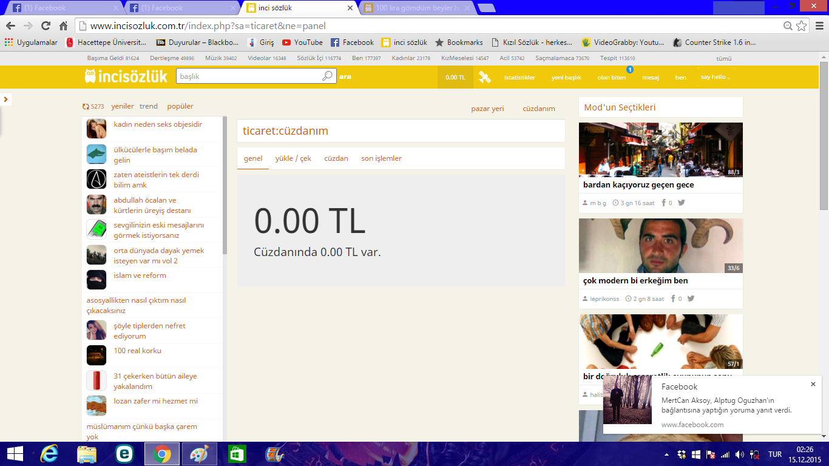Click ara search button
The image size is (829, 466).
345,76
